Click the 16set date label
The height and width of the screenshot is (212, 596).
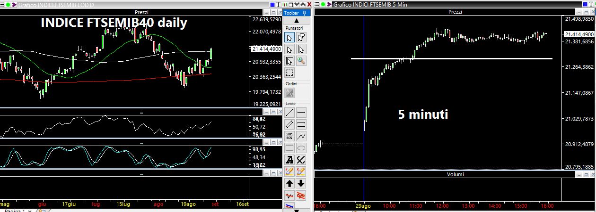[x=242, y=205]
